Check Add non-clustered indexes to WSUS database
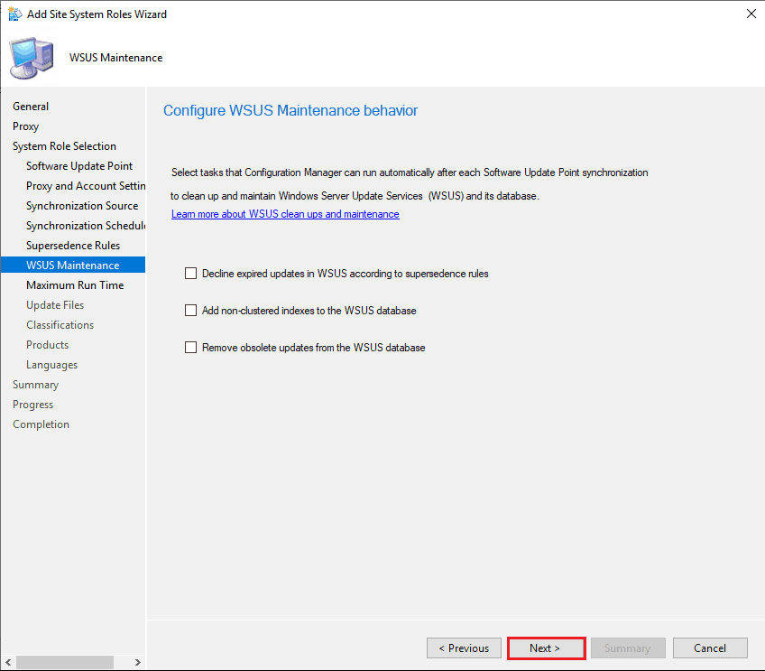This screenshot has width=765, height=671. (x=190, y=310)
